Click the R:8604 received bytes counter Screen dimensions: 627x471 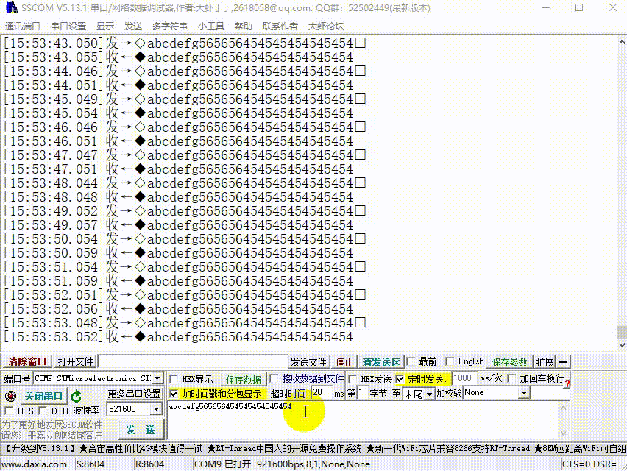149,464
